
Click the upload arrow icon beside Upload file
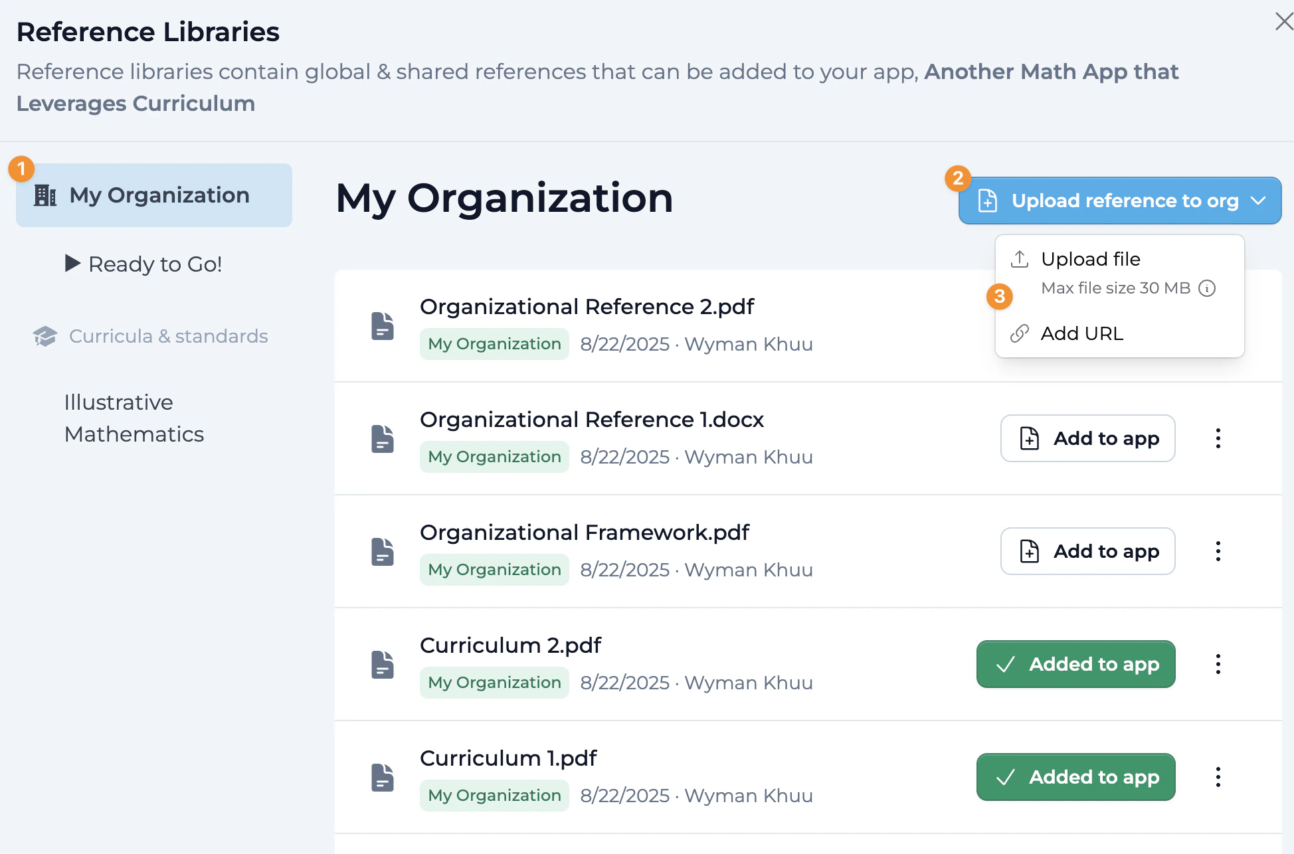coord(1018,259)
